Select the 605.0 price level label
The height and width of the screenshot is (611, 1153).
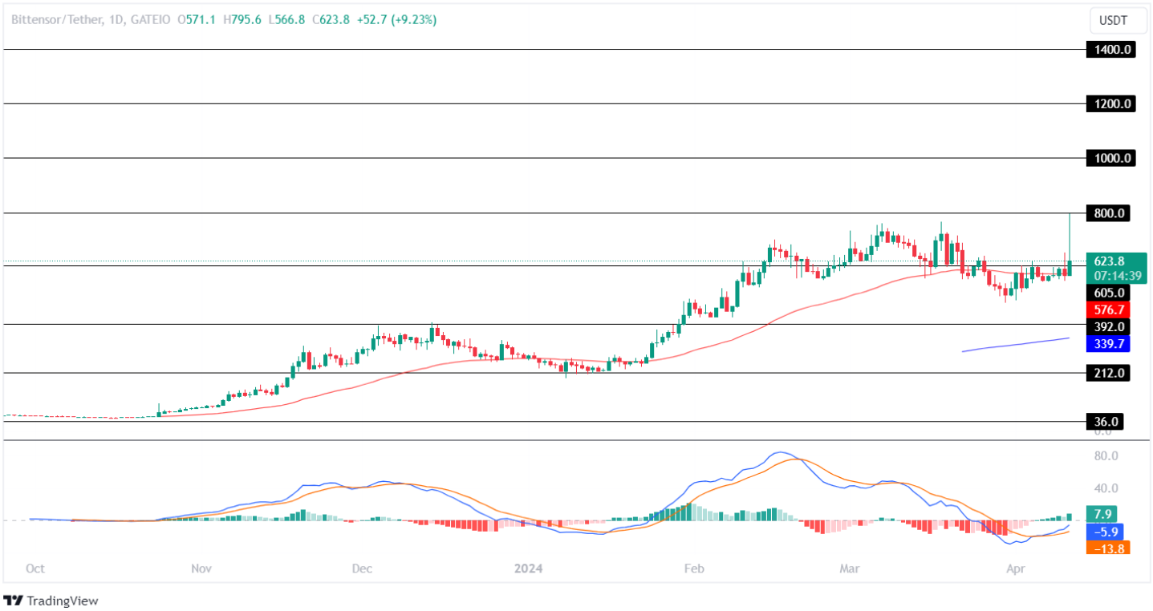(x=1108, y=293)
